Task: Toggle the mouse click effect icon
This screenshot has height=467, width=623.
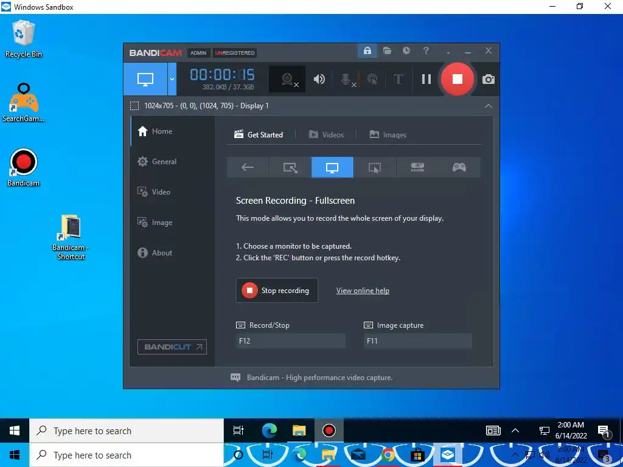Action: click(372, 80)
